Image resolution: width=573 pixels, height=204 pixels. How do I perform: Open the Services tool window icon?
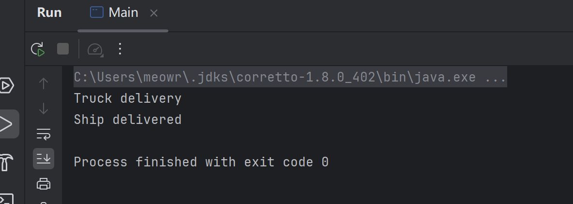7,86
